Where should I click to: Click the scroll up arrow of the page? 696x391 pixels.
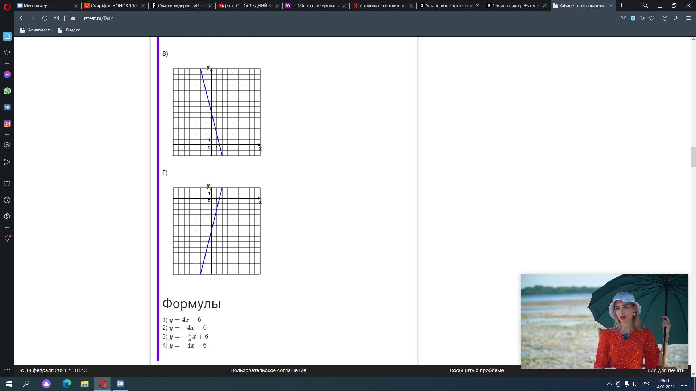coord(693,39)
